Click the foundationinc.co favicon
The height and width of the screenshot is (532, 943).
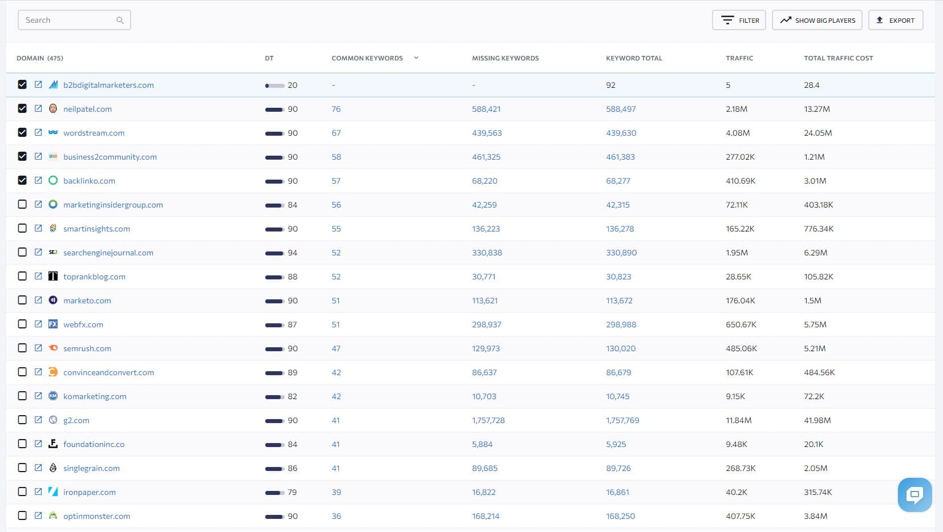[x=53, y=444]
